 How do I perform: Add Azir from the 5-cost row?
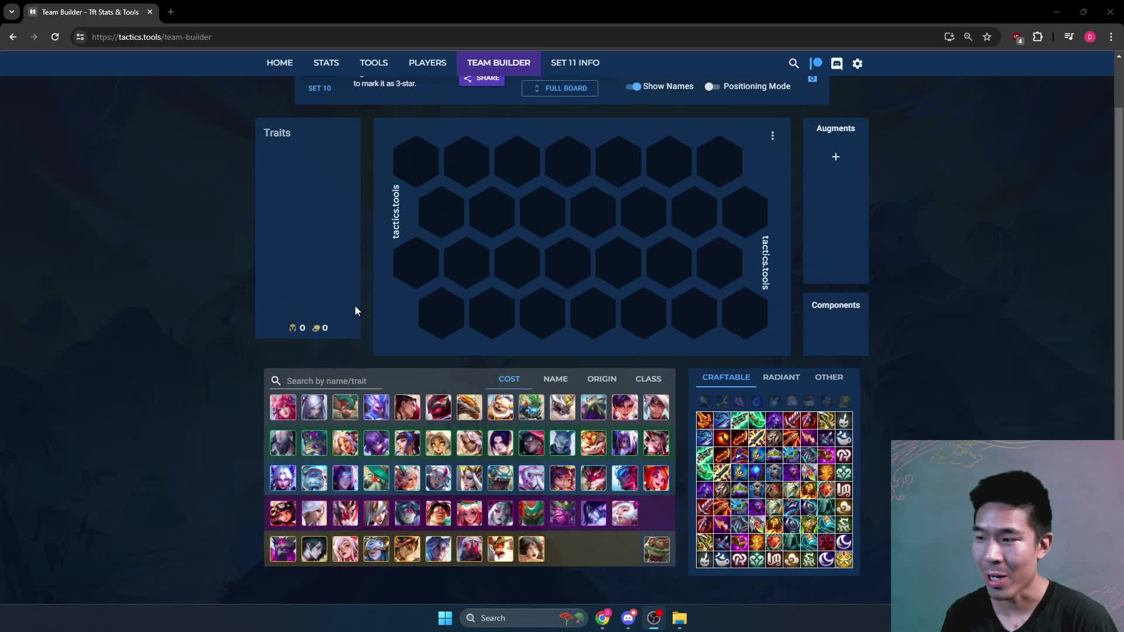click(x=283, y=549)
